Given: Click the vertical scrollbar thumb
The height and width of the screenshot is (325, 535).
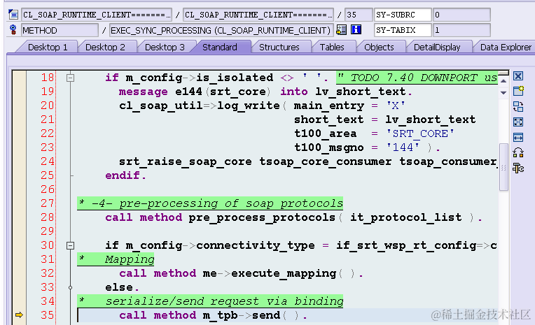Looking at the screenshot, I should coord(503,167).
